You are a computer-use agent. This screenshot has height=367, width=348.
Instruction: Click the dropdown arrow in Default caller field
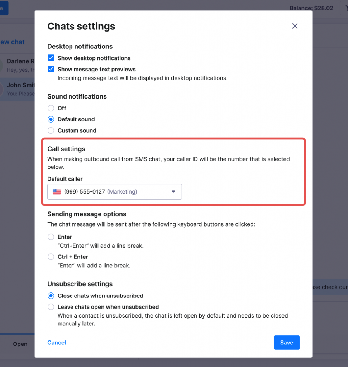173,192
